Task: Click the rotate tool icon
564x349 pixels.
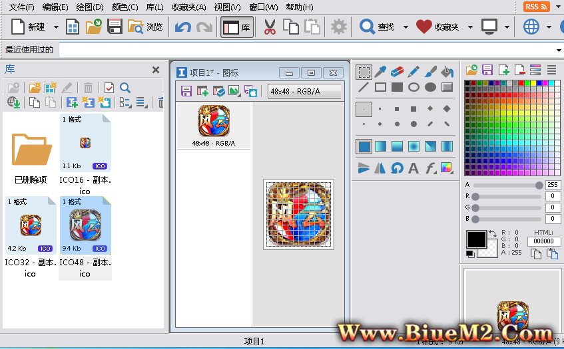Action: pyautogui.click(x=397, y=168)
